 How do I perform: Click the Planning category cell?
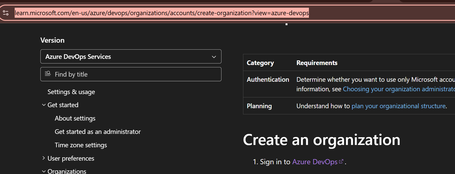[x=259, y=106]
